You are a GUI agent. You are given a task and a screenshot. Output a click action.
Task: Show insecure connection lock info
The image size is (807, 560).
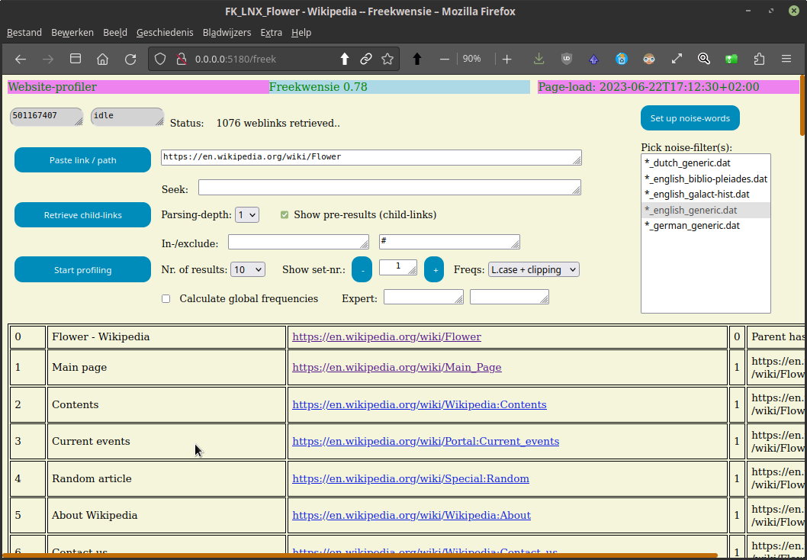point(181,60)
